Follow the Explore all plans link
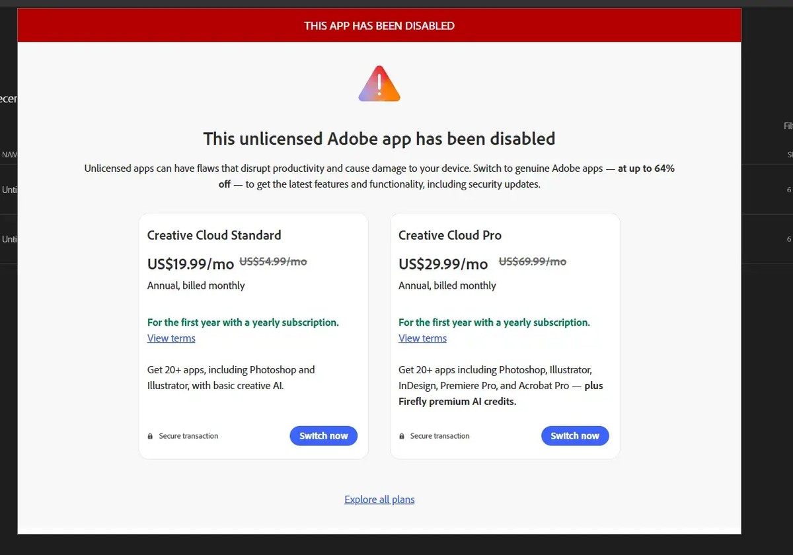This screenshot has height=555, width=793. point(379,499)
